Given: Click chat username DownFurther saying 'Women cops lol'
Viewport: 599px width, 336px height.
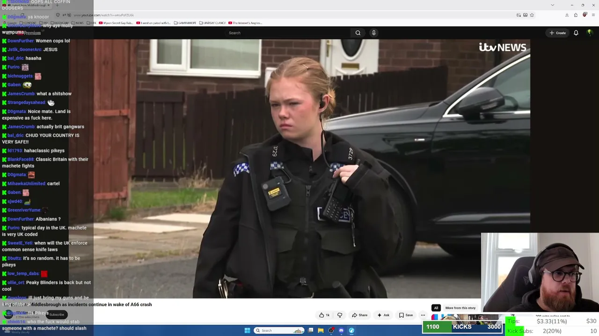Looking at the screenshot, I should tap(21, 41).
